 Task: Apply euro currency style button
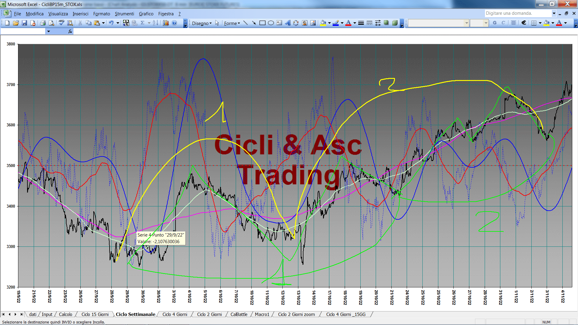[524, 23]
